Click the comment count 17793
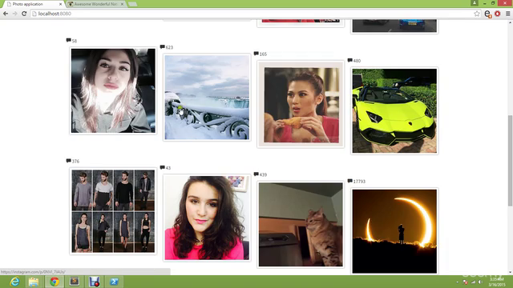This screenshot has height=288, width=513. point(359,182)
